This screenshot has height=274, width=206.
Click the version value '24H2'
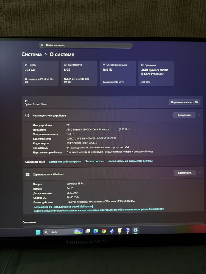click(x=69, y=188)
